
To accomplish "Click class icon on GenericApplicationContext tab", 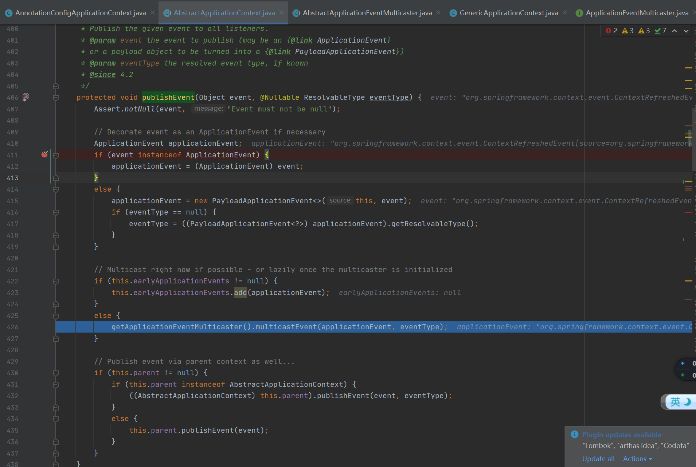I will 453,13.
